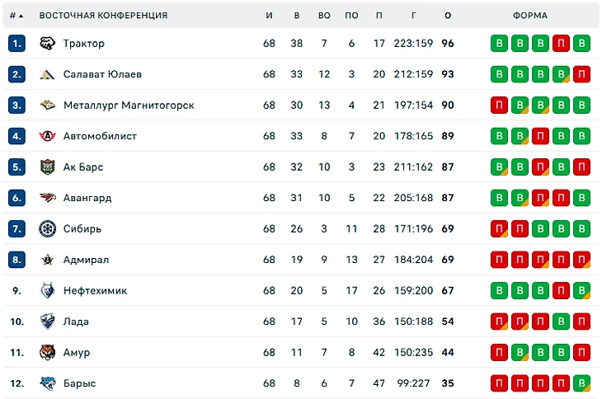Image resolution: width=602 pixels, height=399 pixels.
Task: Click the Восточная конференция header
Action: click(103, 16)
